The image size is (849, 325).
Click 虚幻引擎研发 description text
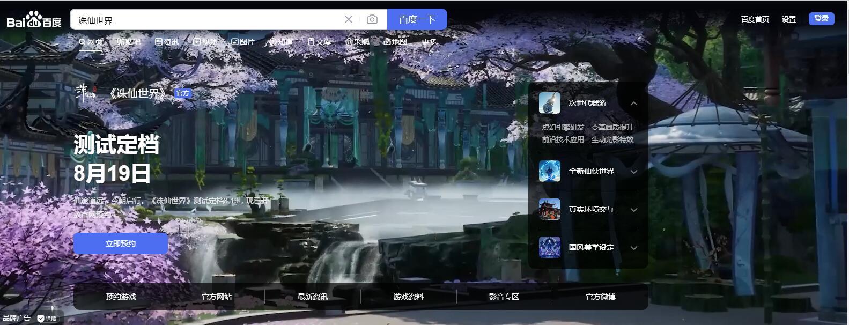[x=563, y=127]
